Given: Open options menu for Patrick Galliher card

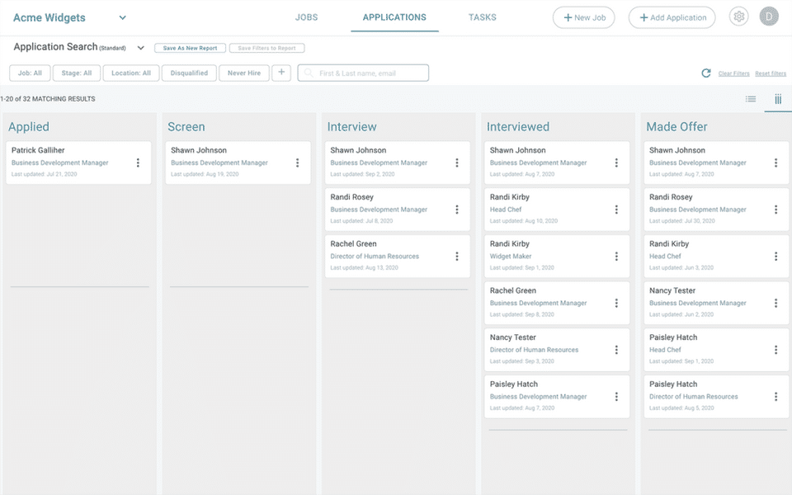Looking at the screenshot, I should pos(138,163).
